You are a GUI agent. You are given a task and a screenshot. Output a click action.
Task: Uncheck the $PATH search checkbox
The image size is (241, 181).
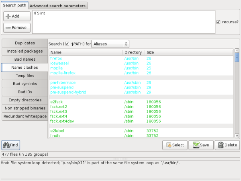[x=67, y=43]
